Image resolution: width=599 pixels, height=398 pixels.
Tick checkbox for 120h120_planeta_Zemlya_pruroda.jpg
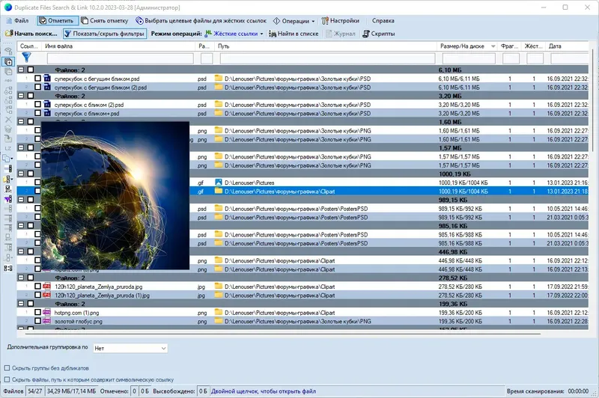[x=37, y=286]
